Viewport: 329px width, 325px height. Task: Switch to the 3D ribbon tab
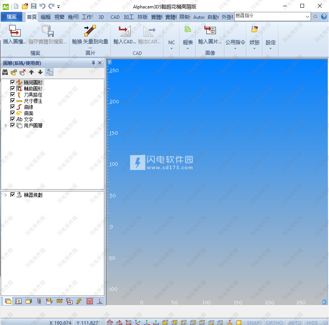101,17
